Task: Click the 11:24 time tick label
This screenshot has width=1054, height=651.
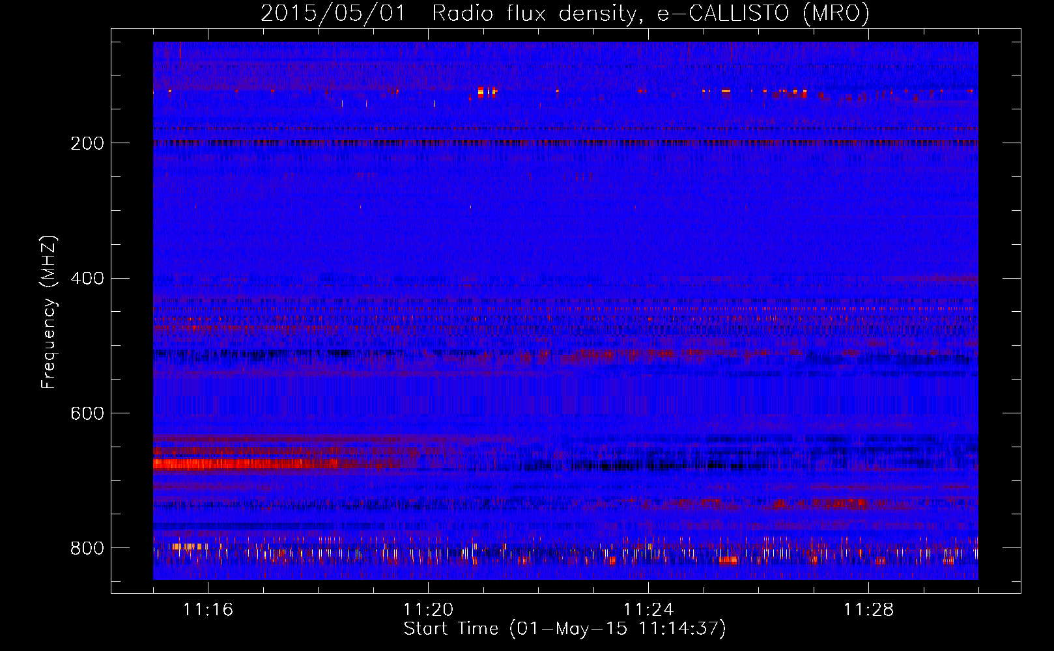Action: click(648, 609)
